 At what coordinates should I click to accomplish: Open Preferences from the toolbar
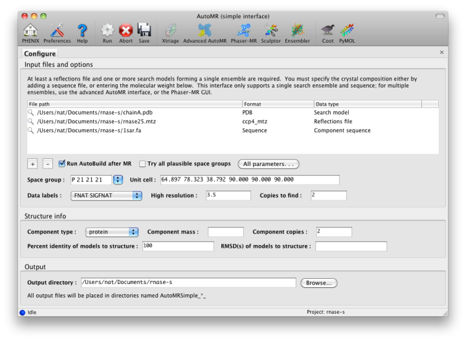(57, 30)
